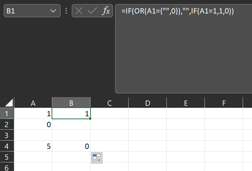
Task: Expand the Name Box dropdown arrow
Action: click(x=53, y=11)
